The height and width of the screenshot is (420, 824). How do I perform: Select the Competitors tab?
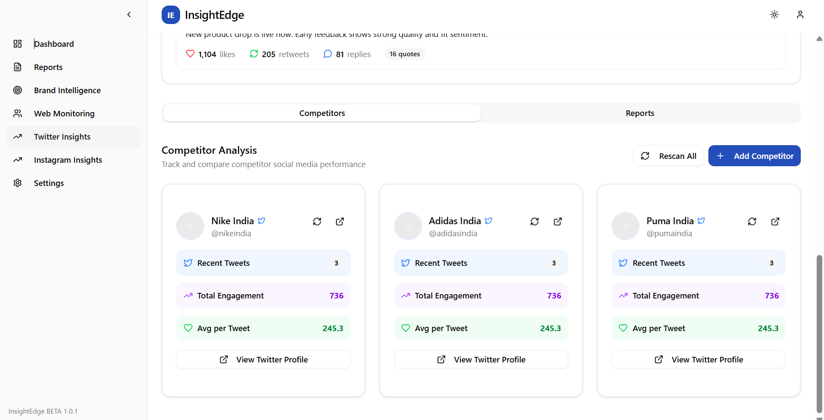tap(322, 113)
